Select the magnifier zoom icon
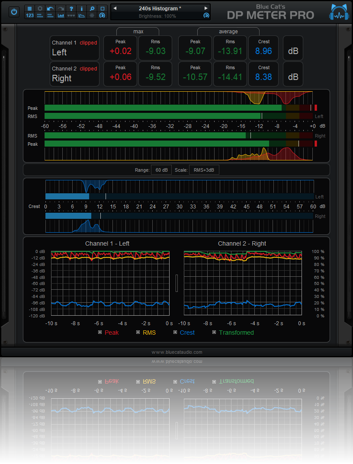353x464 pixels. 92,8
